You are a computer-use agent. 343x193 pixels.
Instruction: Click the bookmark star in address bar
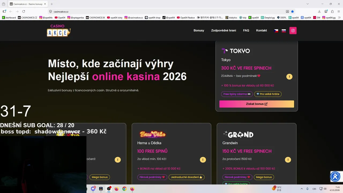click(x=292, y=12)
